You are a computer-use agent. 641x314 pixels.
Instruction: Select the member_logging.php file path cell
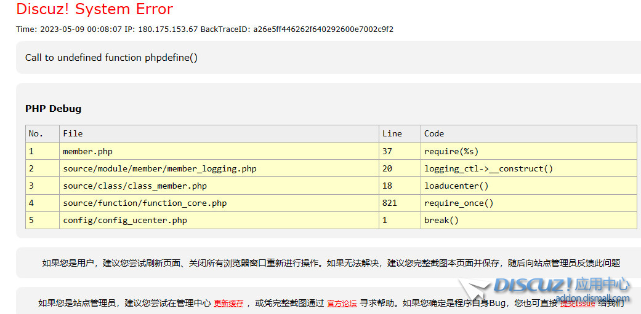159,168
